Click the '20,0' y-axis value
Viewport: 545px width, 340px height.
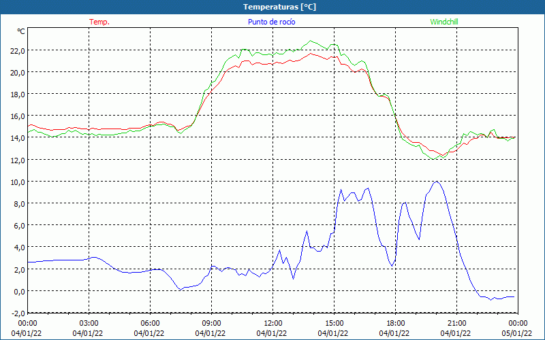coord(18,73)
